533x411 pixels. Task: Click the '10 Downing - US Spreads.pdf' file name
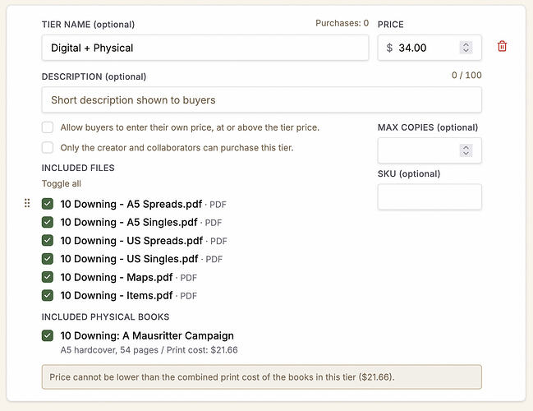pyautogui.click(x=131, y=241)
